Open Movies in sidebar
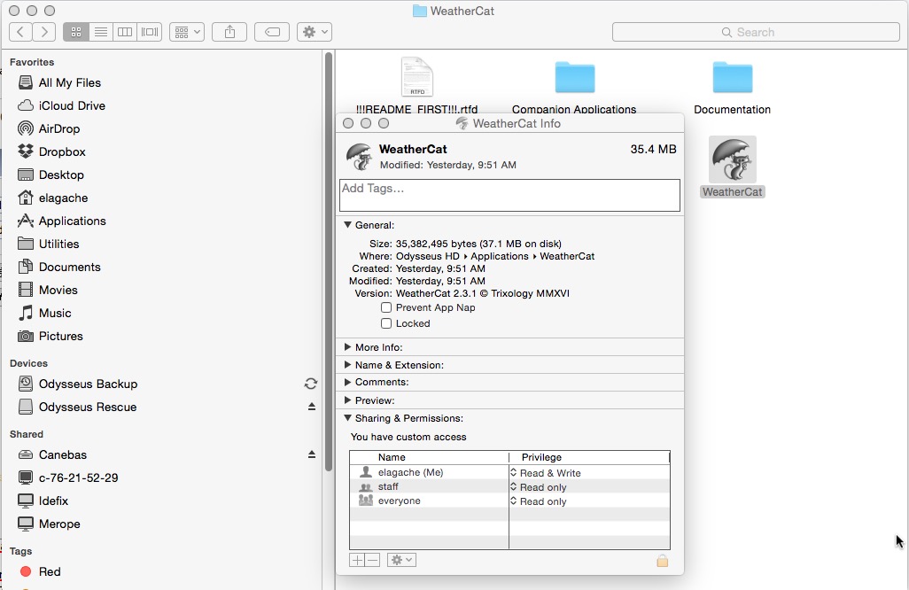 coord(58,290)
